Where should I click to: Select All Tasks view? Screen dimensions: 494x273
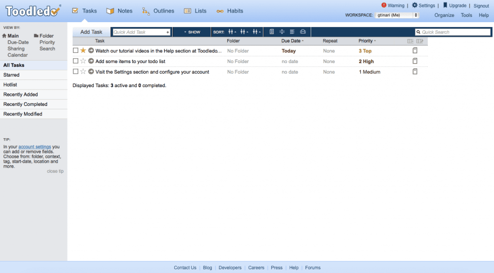[33, 65]
